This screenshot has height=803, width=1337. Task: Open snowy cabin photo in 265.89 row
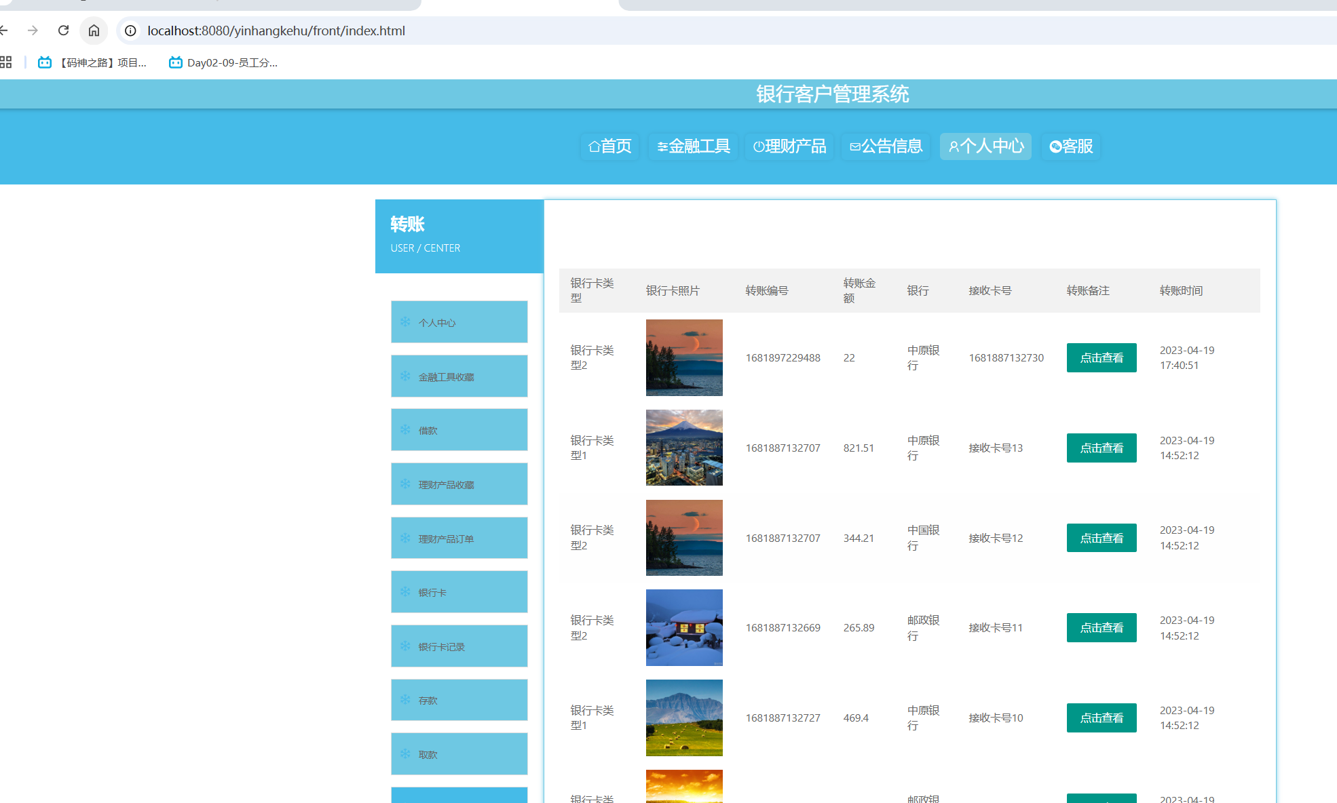tap(684, 627)
